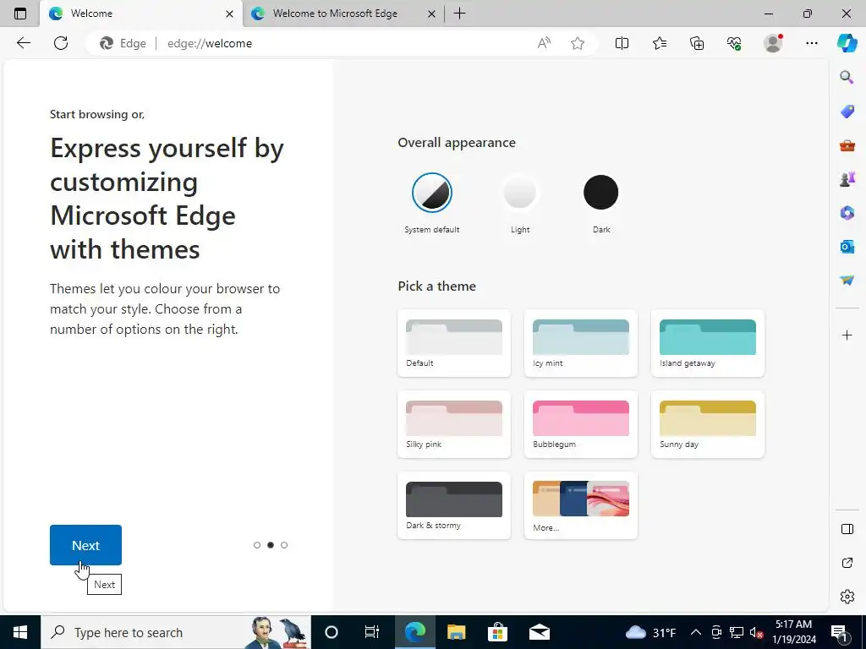The height and width of the screenshot is (649, 866).
Task: Open sidebar Tools briefcase icon
Action: [x=847, y=145]
